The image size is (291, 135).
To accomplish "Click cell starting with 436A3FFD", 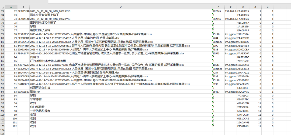I will click(x=243, y=103).
